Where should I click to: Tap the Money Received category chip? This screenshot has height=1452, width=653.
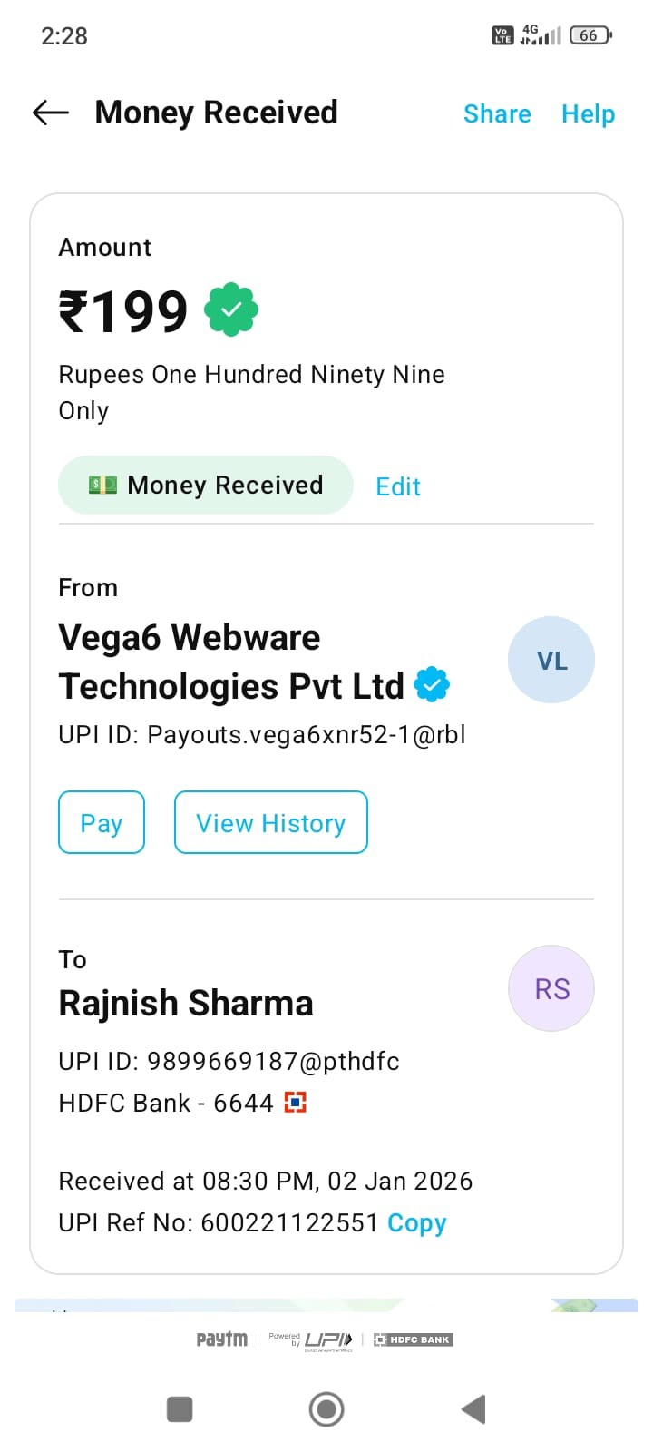(x=206, y=486)
